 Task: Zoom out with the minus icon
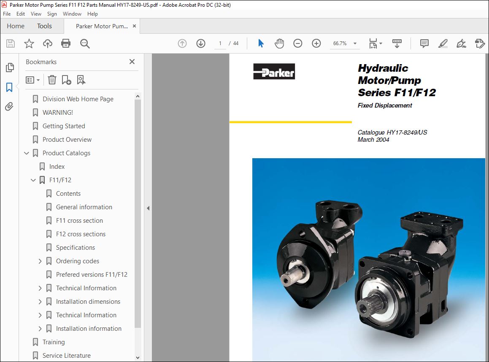pyautogui.click(x=298, y=43)
